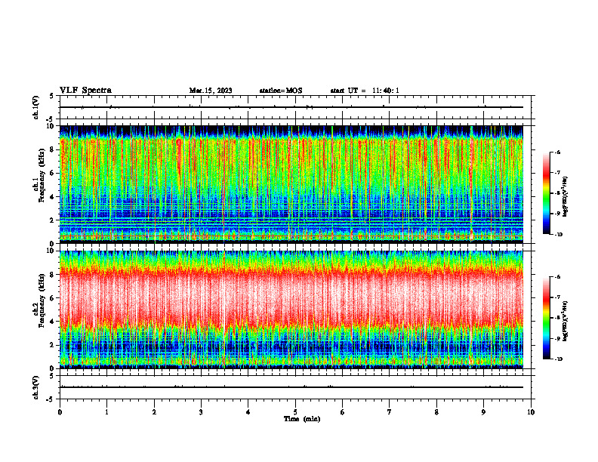Viewport: 598px width, 462px height.
Task: Click the ch.2 colorbar "-10" tick
Action: click(559, 359)
